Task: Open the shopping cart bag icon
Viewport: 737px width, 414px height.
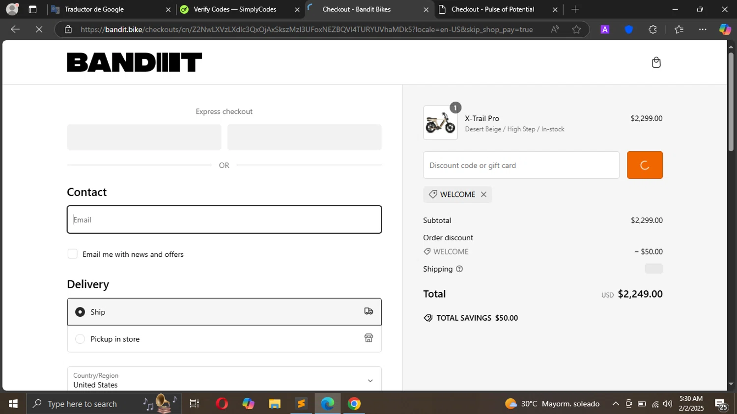Action: 656,62
